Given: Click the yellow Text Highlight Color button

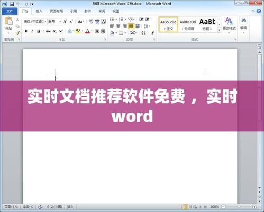Looking at the screenshot, I should pyautogui.click(x=78, y=31).
